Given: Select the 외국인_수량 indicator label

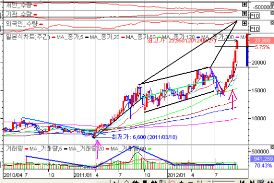Looking at the screenshot, I should (x=22, y=24).
